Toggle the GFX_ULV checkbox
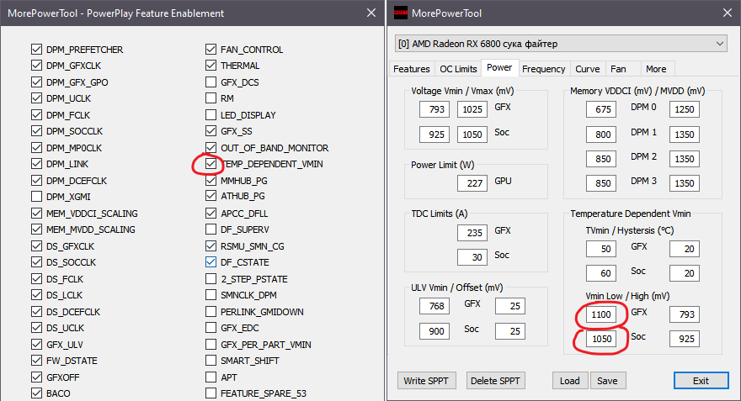Image resolution: width=741 pixels, height=401 pixels. click(36, 345)
